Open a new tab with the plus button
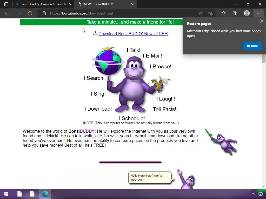266x199 pixels. (141, 4)
